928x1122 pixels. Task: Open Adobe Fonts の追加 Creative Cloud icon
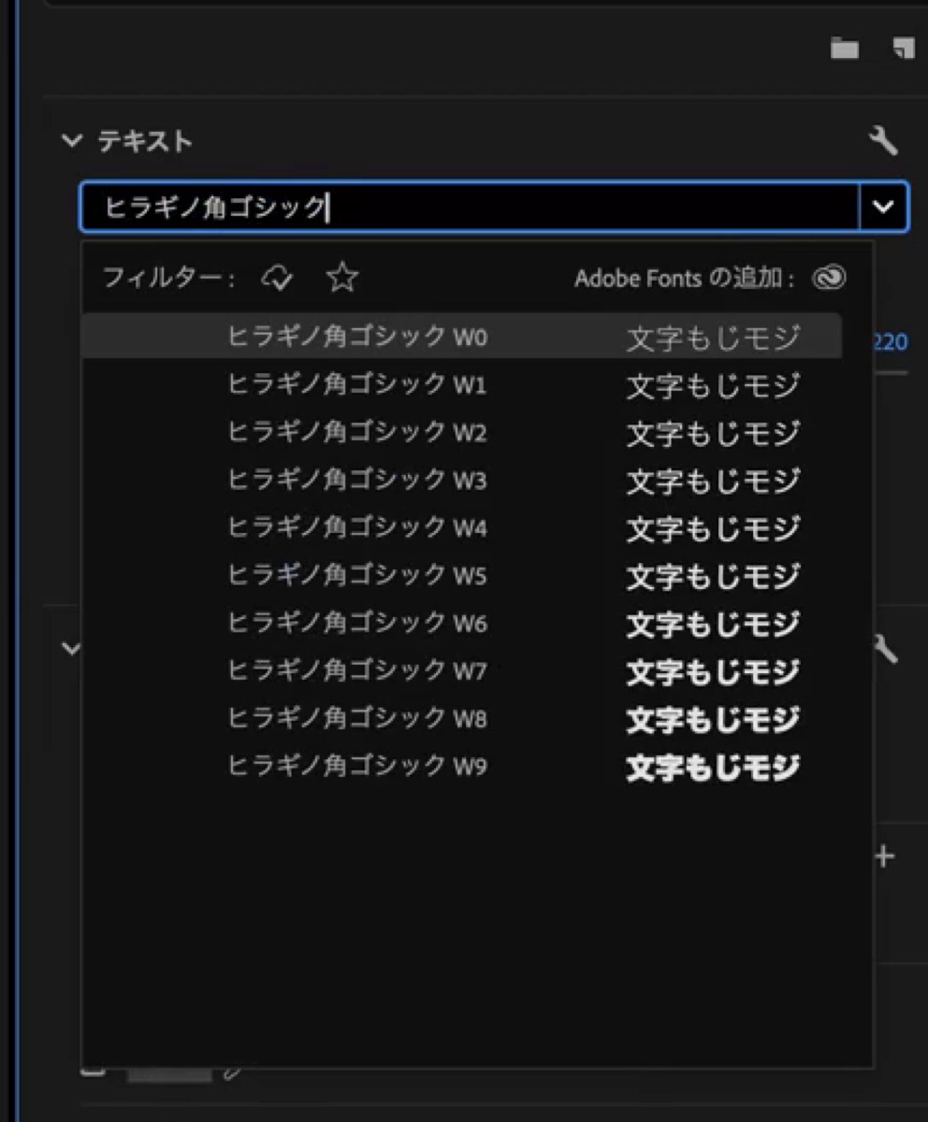coord(829,278)
